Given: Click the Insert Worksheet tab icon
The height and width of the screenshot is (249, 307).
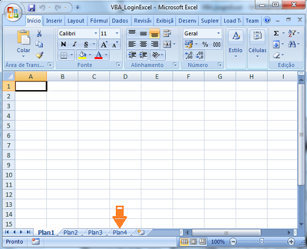Looking at the screenshot, I should 141,232.
